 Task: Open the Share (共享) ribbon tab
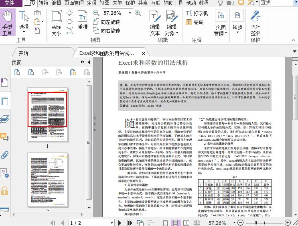143,3
